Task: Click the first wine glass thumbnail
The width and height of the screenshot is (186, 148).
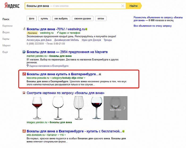Action: [37, 108]
